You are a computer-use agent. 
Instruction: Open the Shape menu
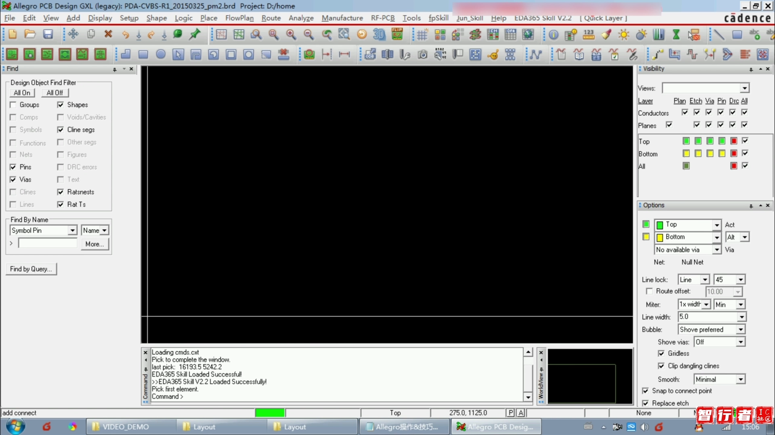156,18
